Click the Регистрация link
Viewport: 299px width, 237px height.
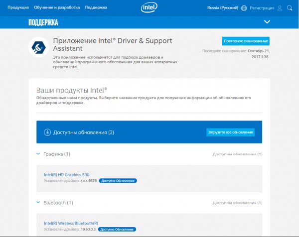click(262, 8)
